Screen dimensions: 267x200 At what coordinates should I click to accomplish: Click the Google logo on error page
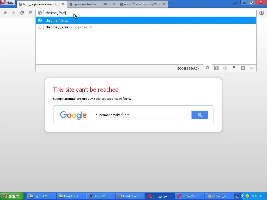point(73,115)
